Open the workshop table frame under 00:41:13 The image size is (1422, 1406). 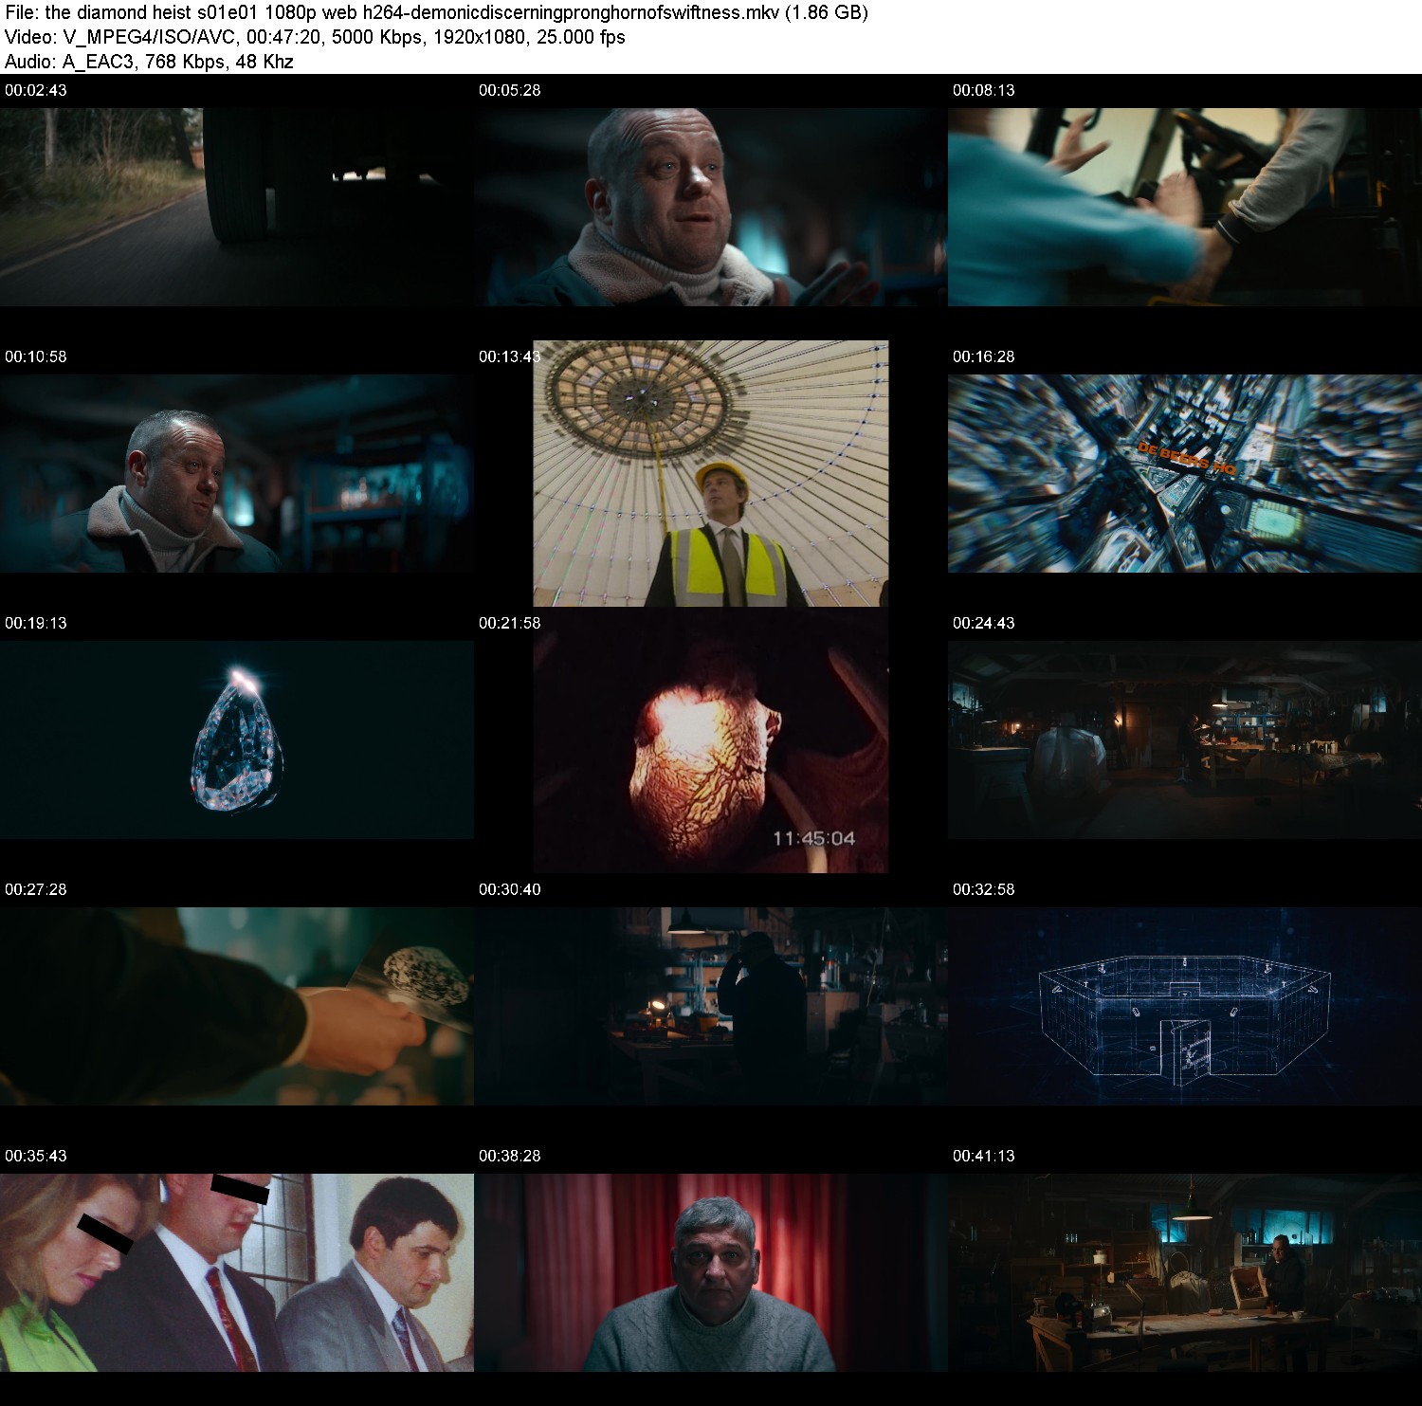1185,1272
